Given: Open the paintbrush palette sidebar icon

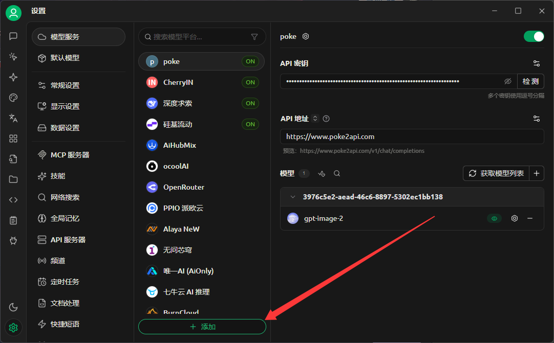Looking at the screenshot, I should click(x=13, y=98).
